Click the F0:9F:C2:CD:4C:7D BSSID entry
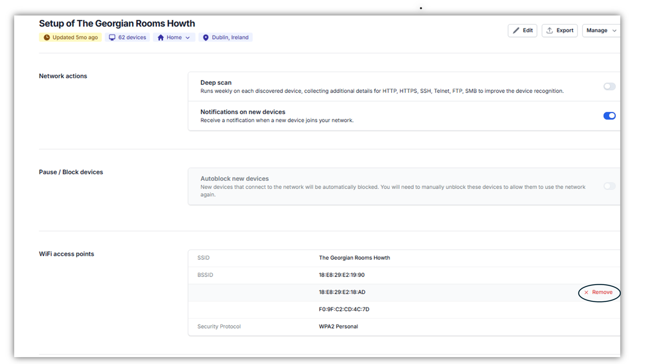The image size is (648, 364). pos(344,309)
